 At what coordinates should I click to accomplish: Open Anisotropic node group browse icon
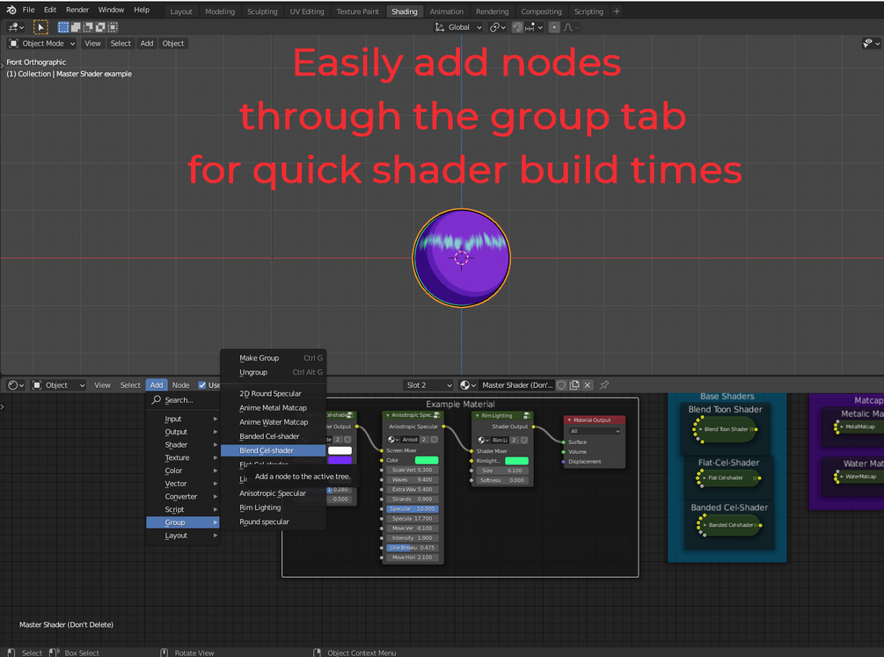pos(393,440)
